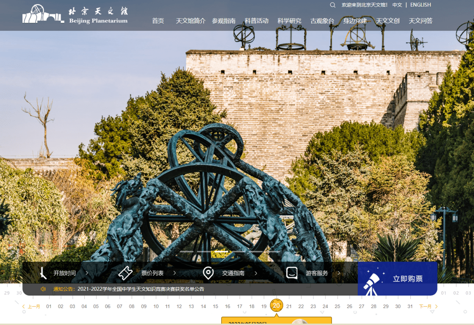Go to 天文文创 in the navigation
Viewport: 474px width, 325px height.
click(388, 21)
